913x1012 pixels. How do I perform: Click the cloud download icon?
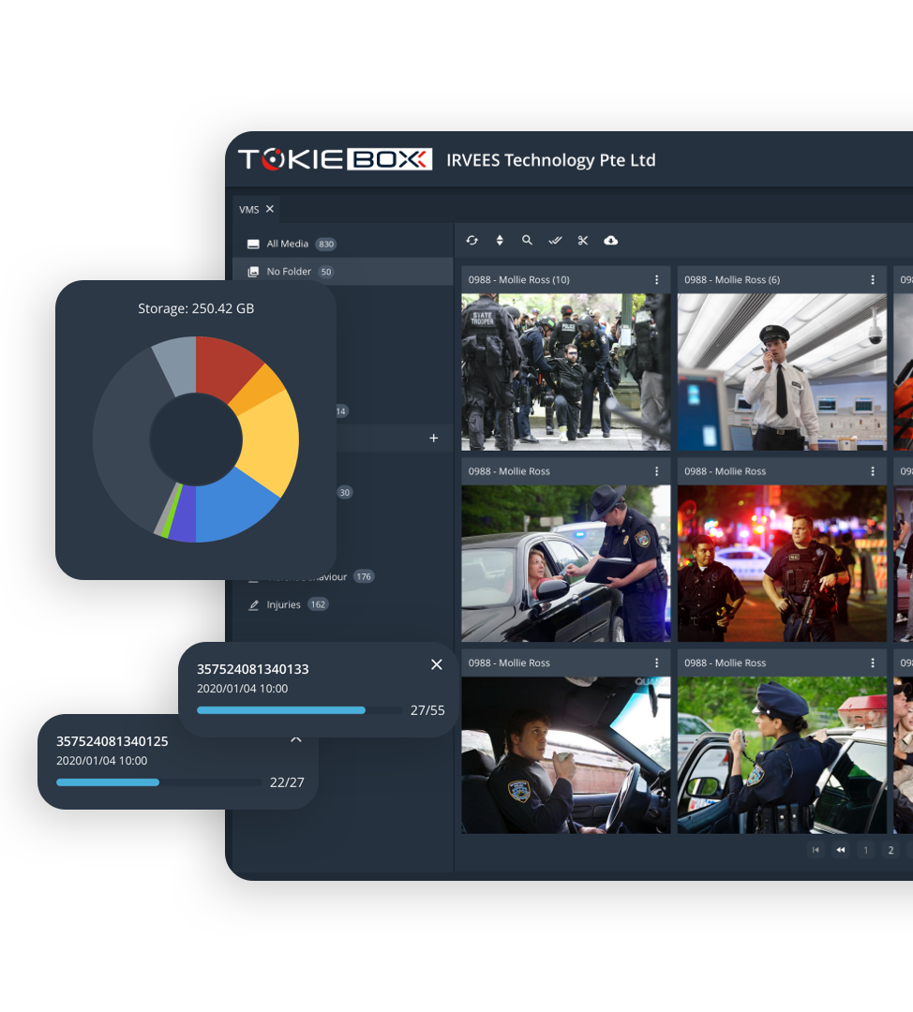611,241
